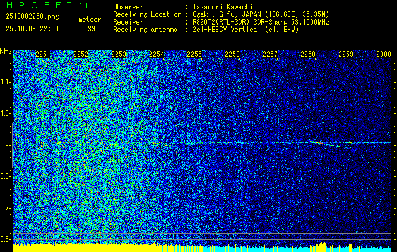Screen dimensions: 397x252
Task: Click time marker 2300
Action: click(x=384, y=54)
